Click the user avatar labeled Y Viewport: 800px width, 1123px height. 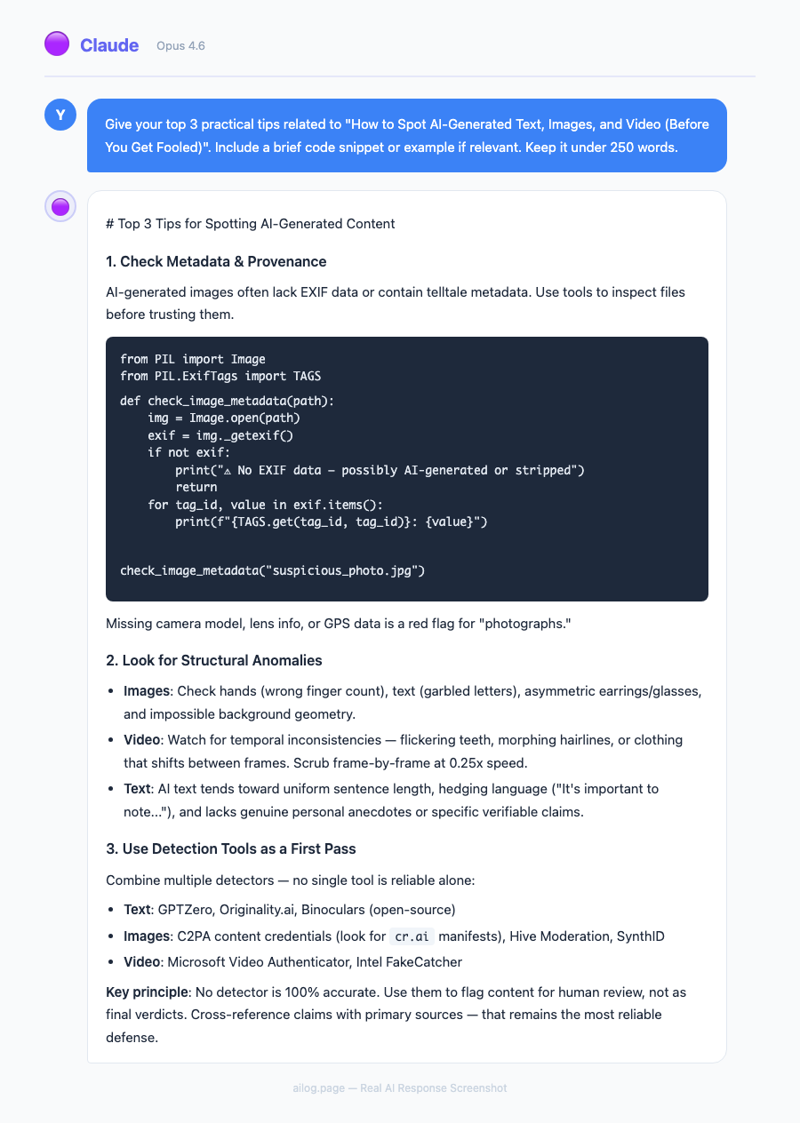(x=60, y=115)
